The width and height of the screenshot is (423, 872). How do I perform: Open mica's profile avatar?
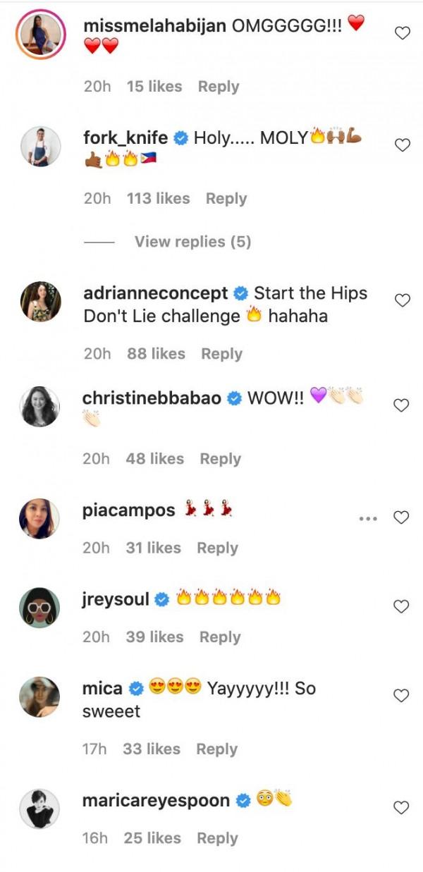[x=39, y=696]
